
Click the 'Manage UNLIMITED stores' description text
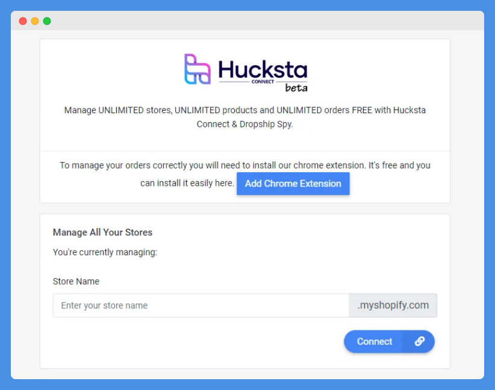point(245,117)
